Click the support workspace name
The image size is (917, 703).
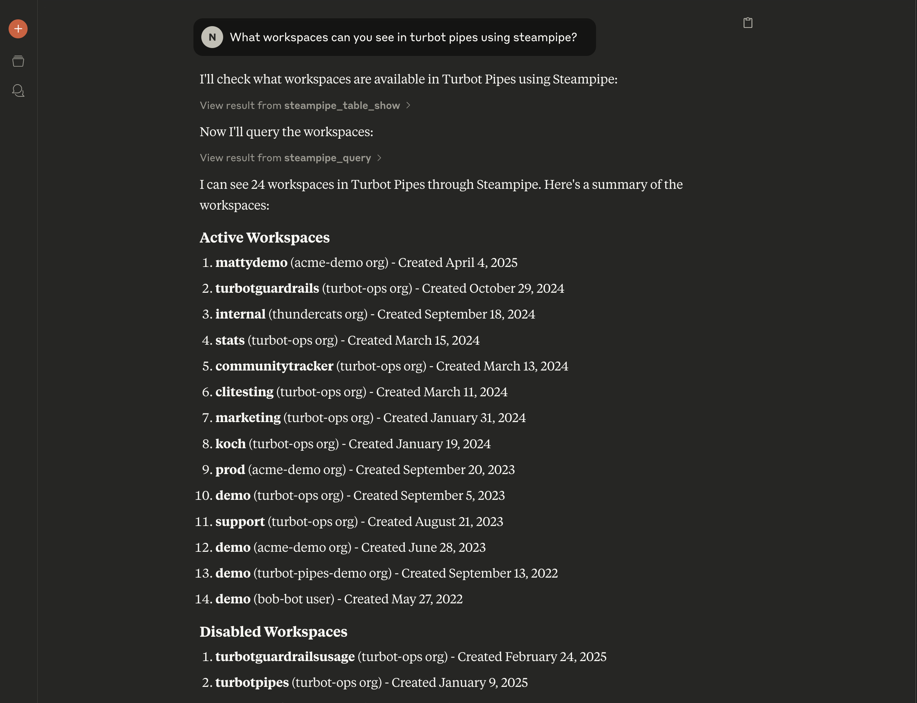coord(240,521)
